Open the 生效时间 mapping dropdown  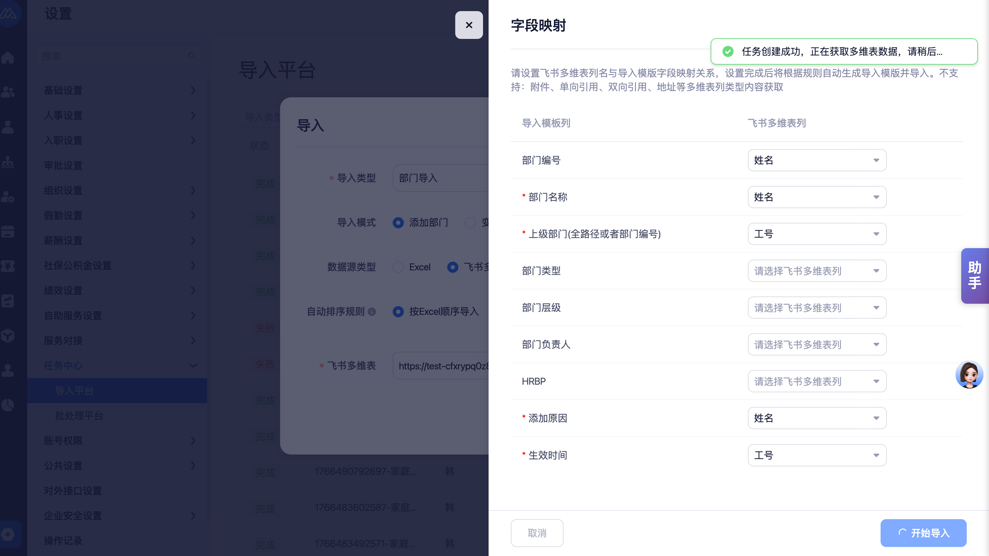coord(817,455)
